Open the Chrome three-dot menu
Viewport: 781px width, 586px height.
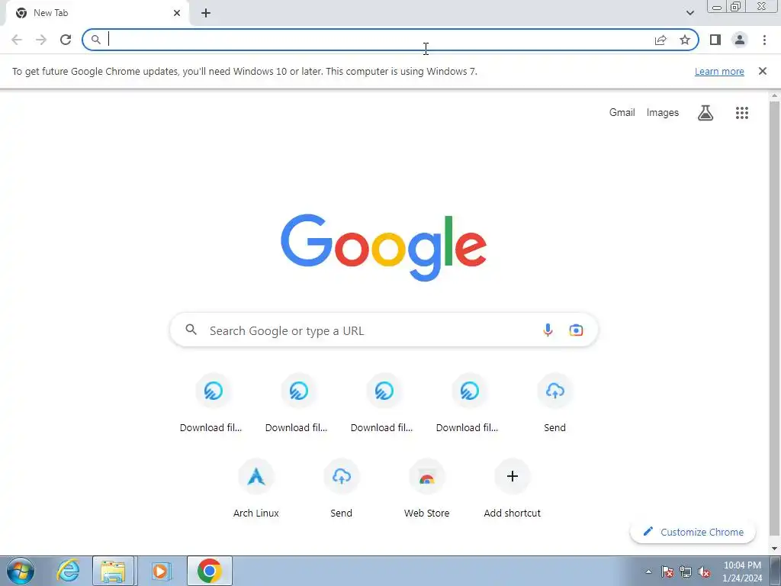coord(764,40)
